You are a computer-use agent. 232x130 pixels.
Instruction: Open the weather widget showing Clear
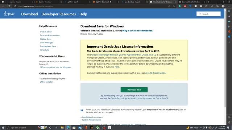tap(192, 127)
